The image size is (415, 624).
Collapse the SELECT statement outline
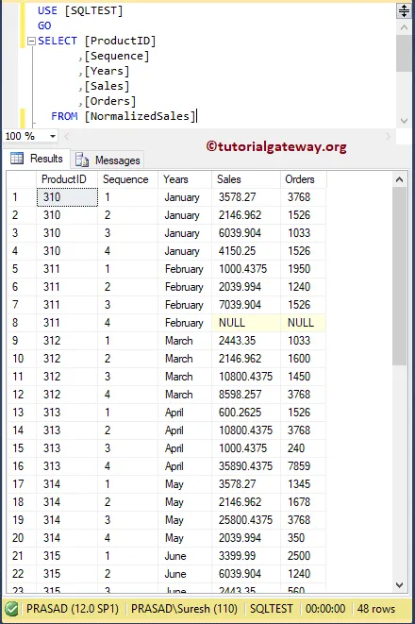(31, 41)
